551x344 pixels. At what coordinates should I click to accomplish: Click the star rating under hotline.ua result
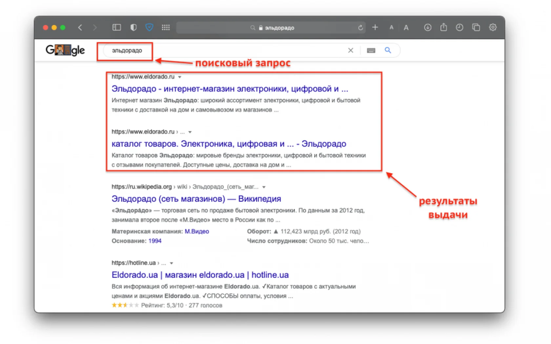click(x=125, y=305)
